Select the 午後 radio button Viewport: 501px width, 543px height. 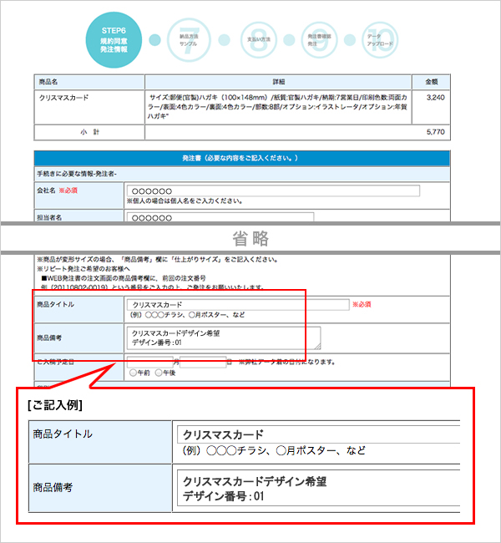coord(159,373)
